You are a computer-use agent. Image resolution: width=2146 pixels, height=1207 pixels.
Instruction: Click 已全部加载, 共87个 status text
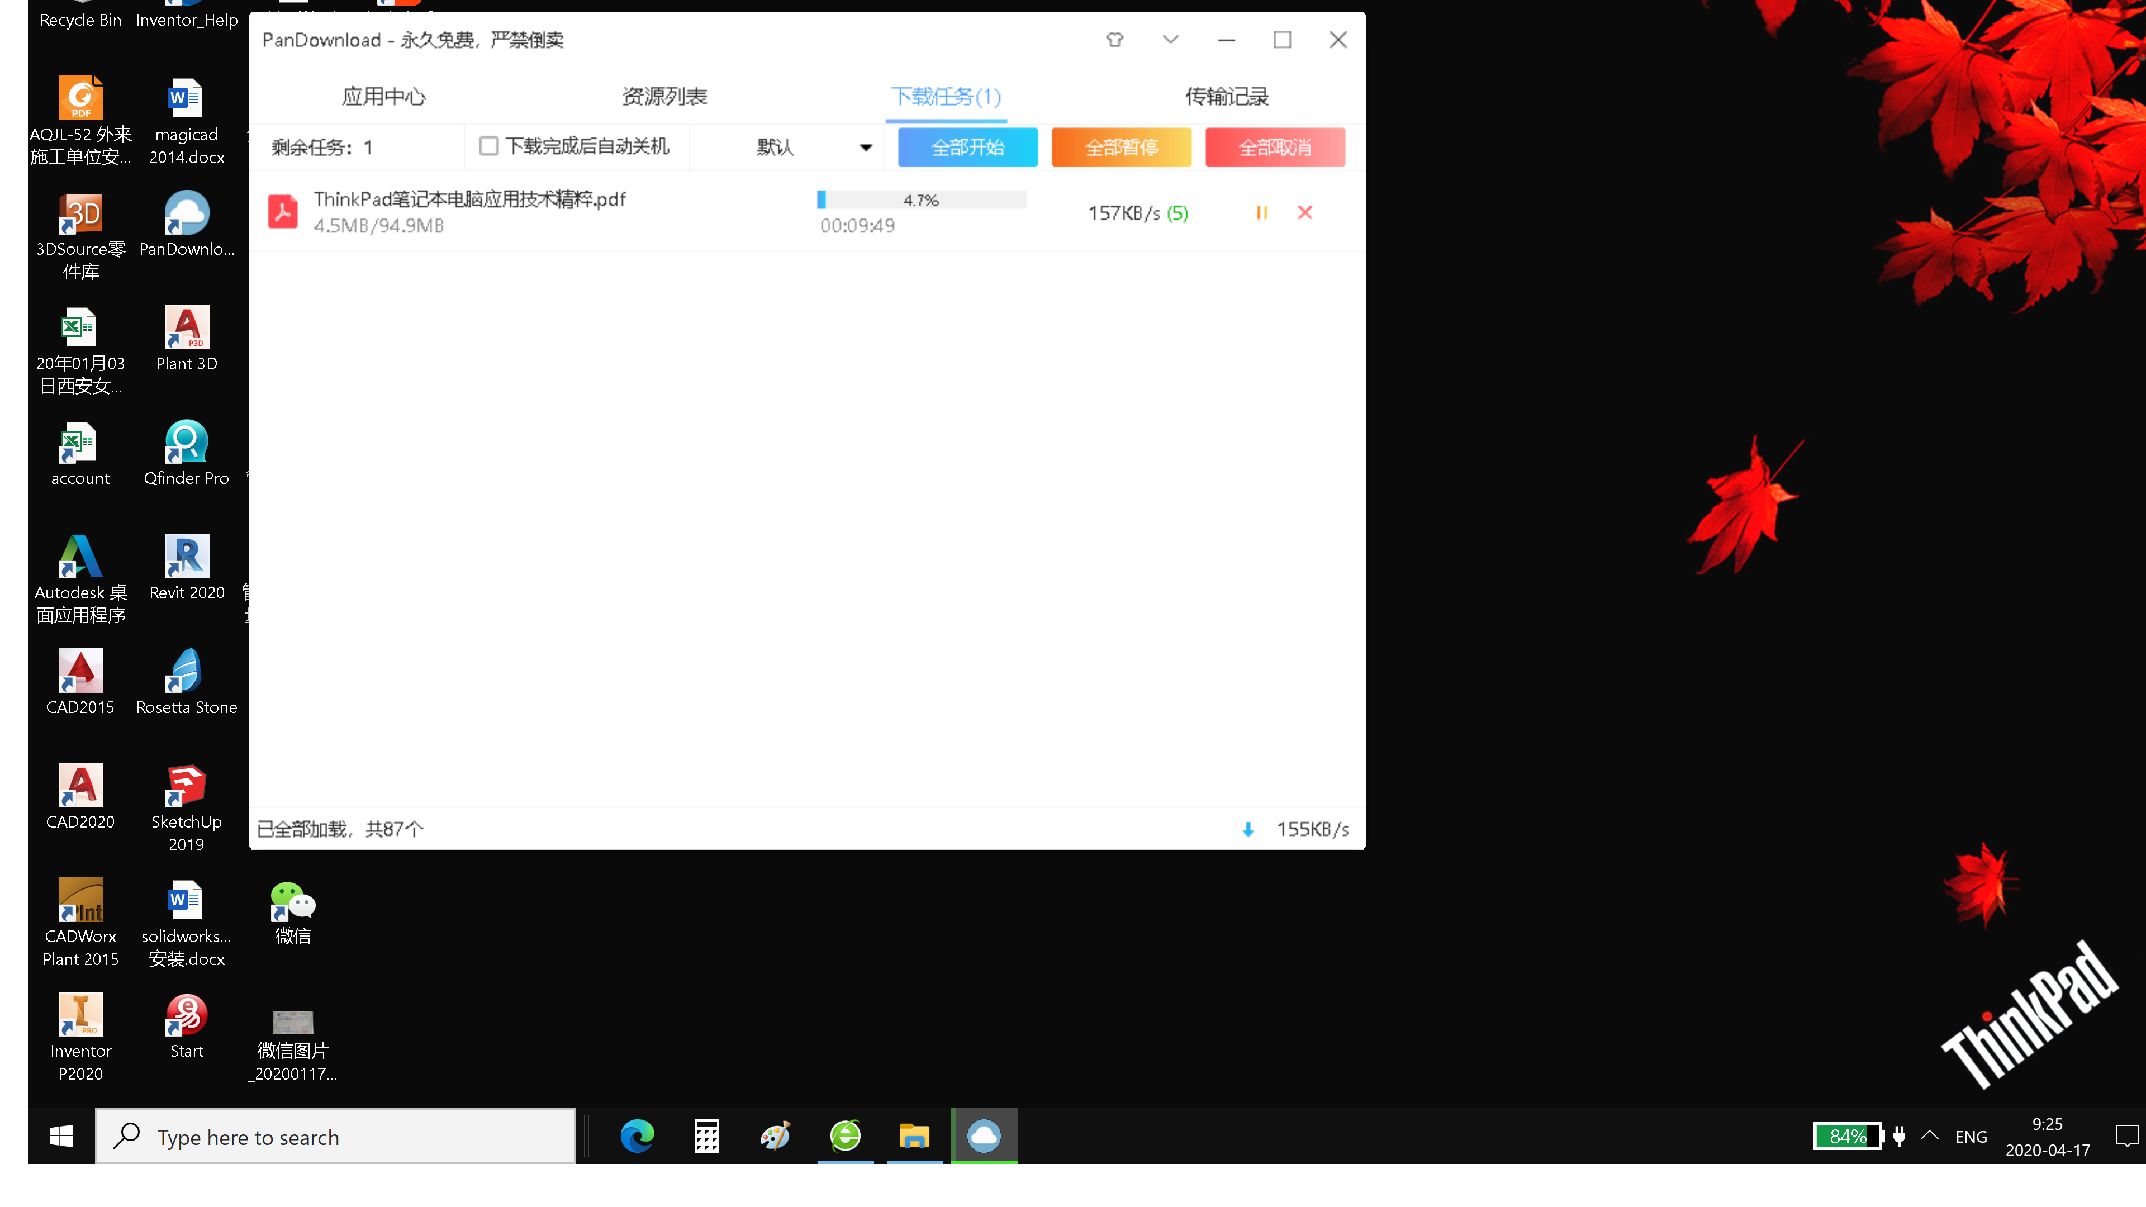[340, 830]
